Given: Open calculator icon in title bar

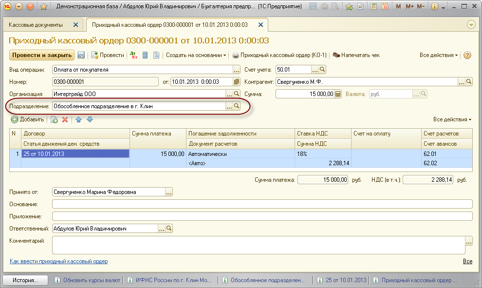Looking at the screenshot, I should (x=373, y=6).
